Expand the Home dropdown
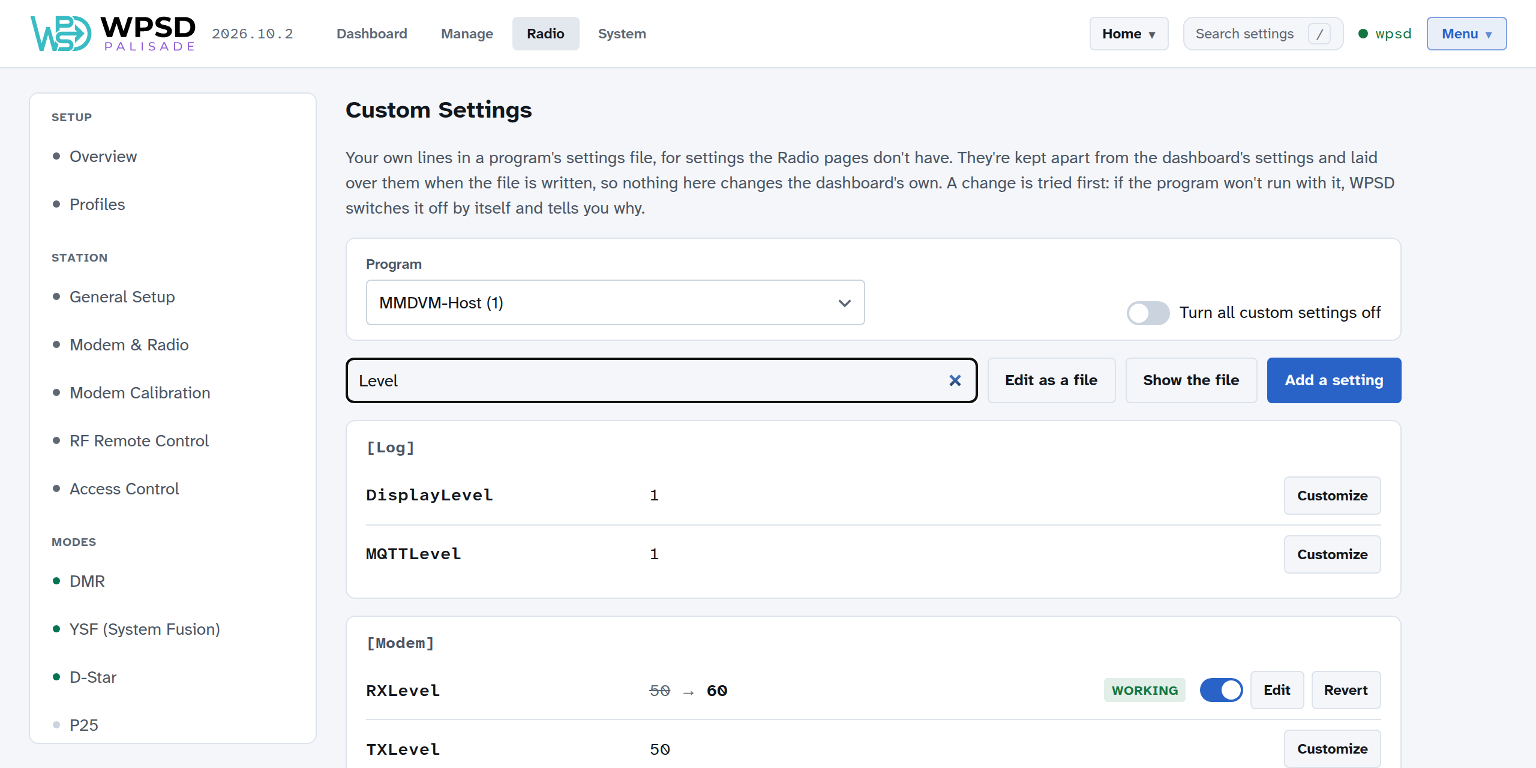Image resolution: width=1536 pixels, height=768 pixels. 1129,34
